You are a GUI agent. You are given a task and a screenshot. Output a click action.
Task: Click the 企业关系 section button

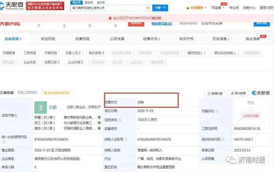[29, 62]
